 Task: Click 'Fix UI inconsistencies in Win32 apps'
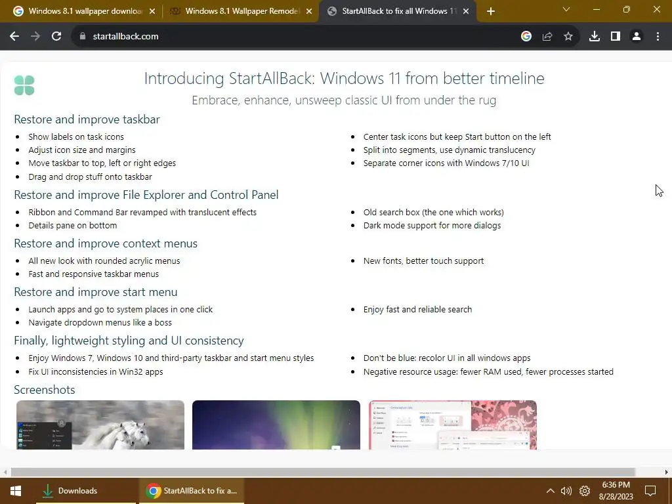(x=96, y=371)
